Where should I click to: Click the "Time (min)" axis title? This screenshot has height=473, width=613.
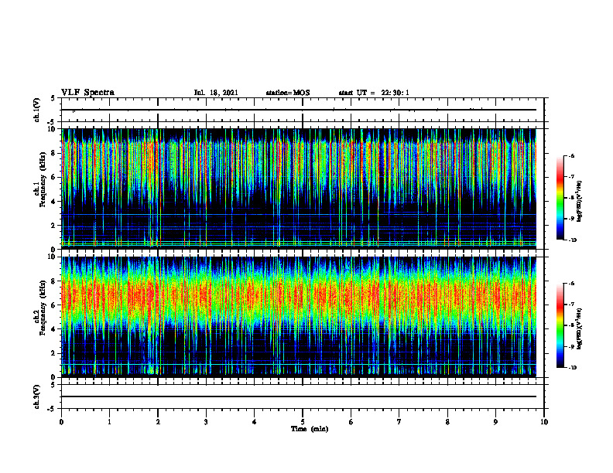(x=310, y=429)
